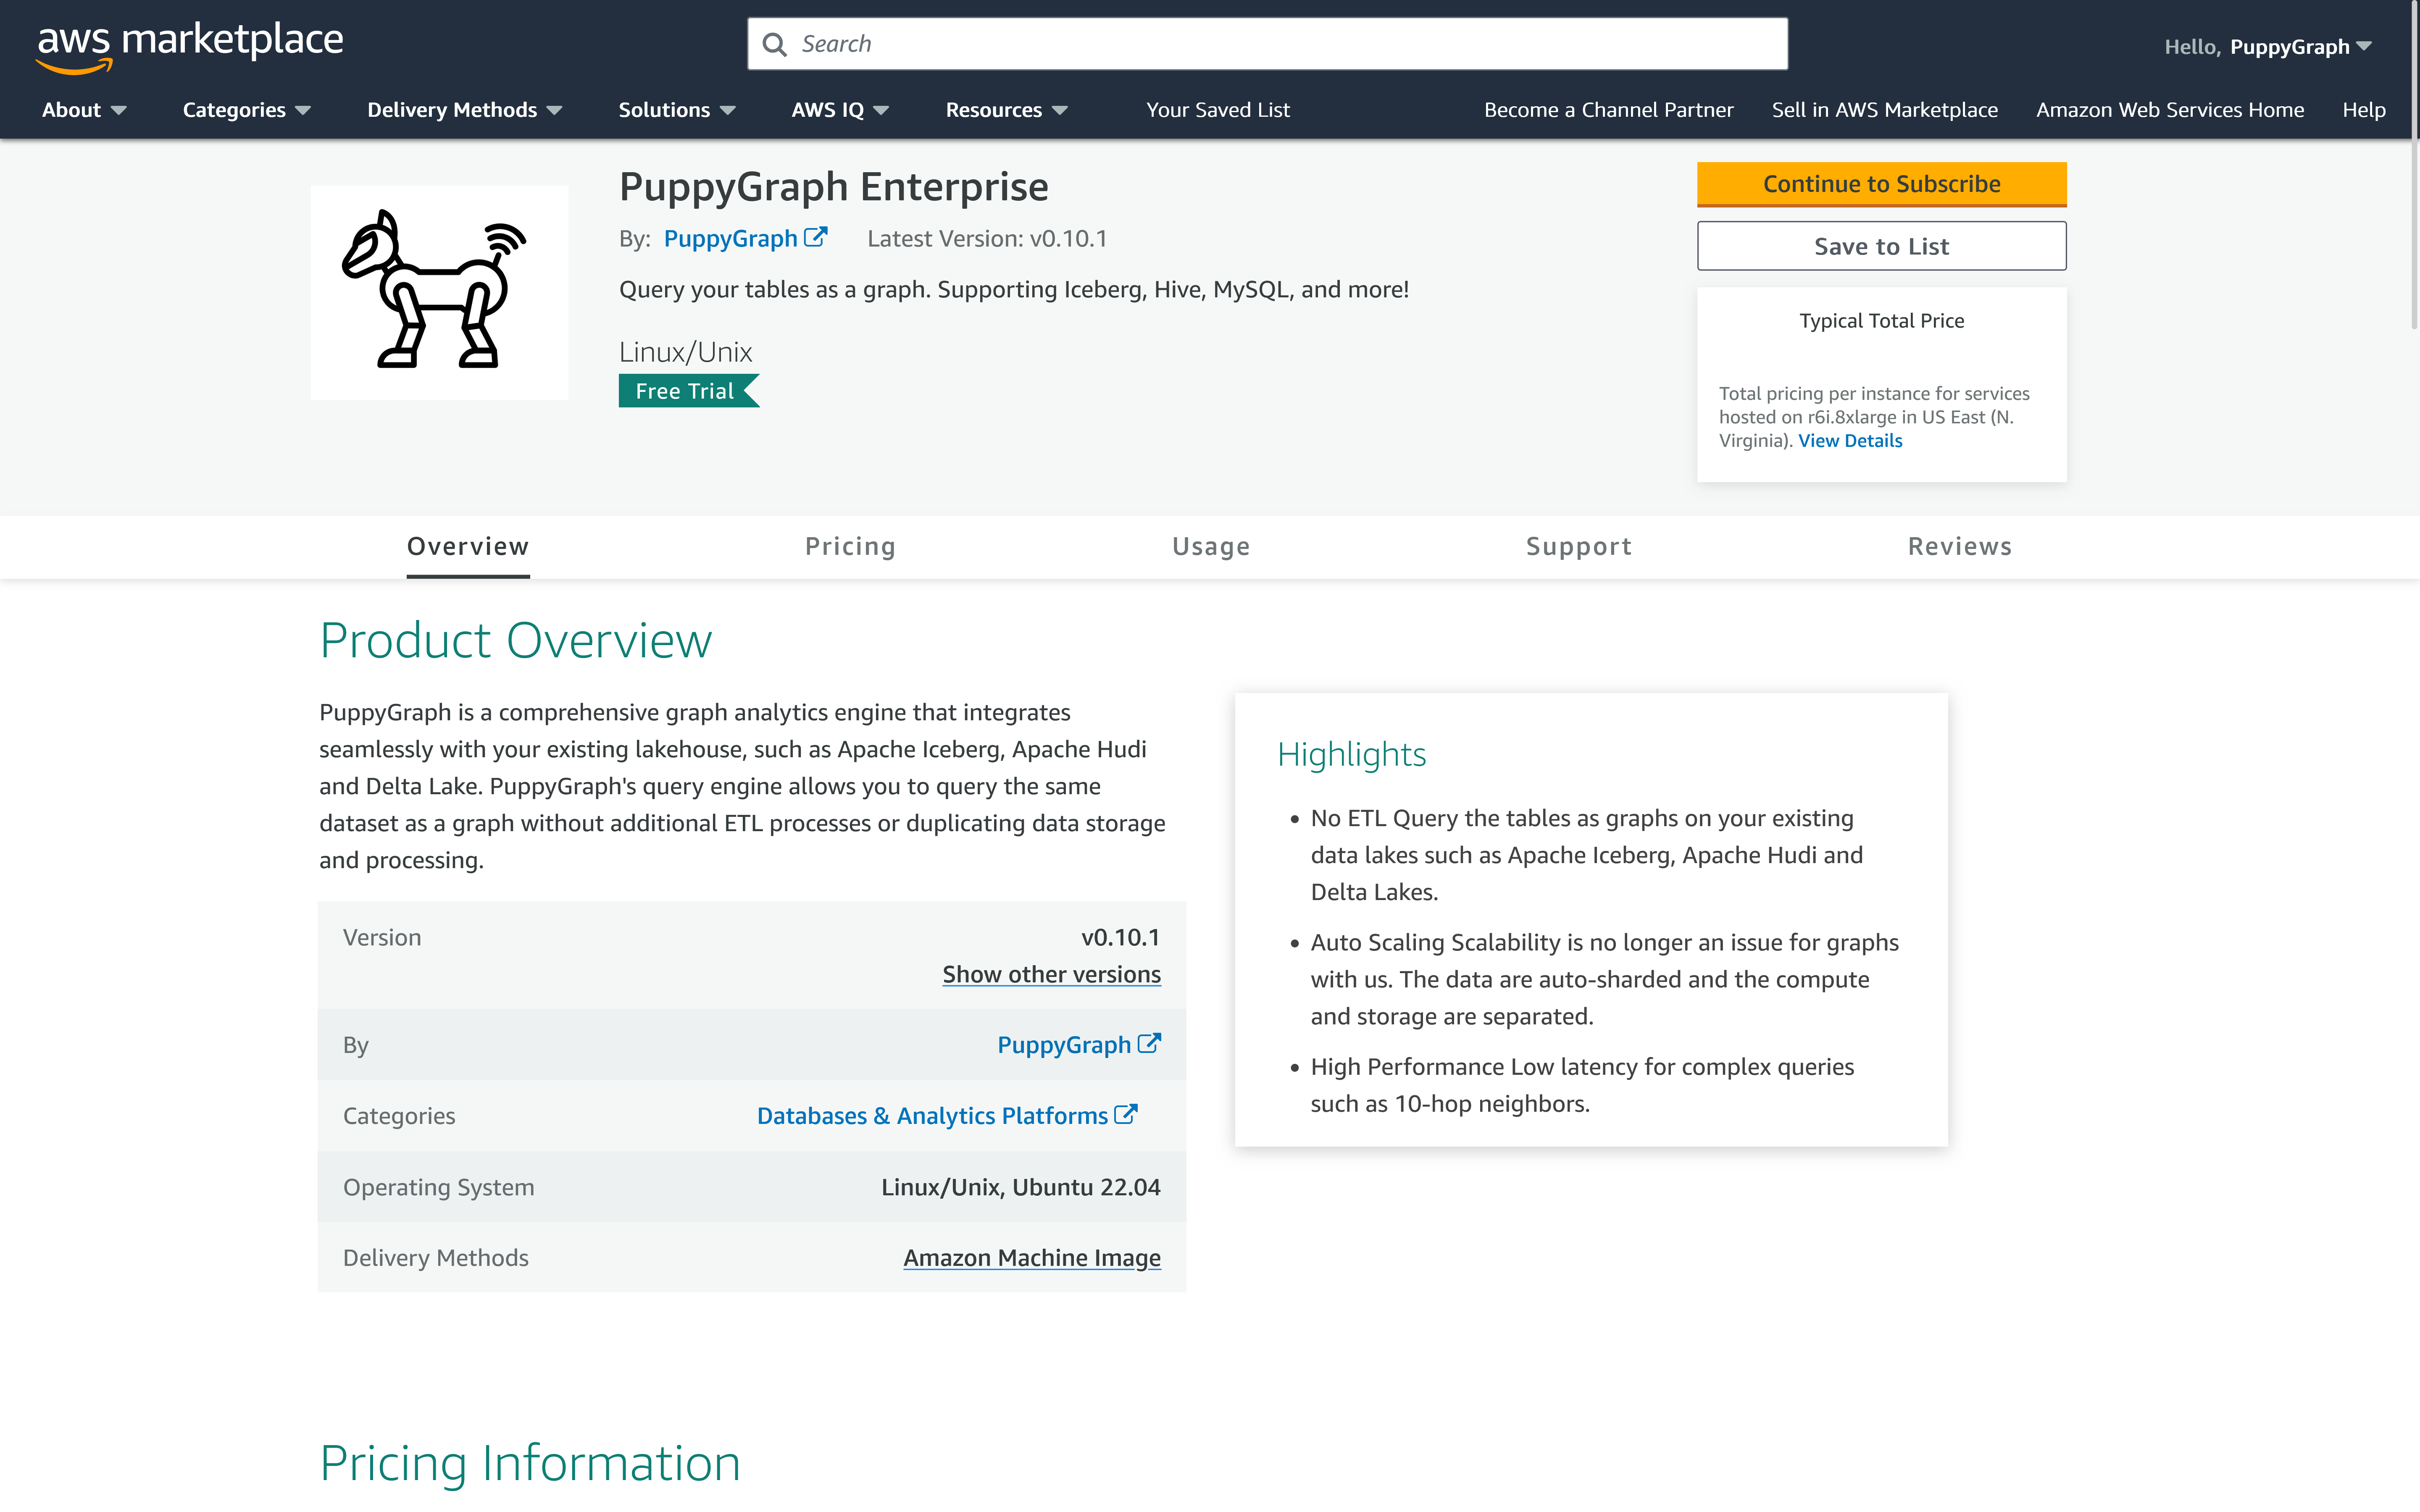Open the Delivery Methods menu

[x=463, y=110]
